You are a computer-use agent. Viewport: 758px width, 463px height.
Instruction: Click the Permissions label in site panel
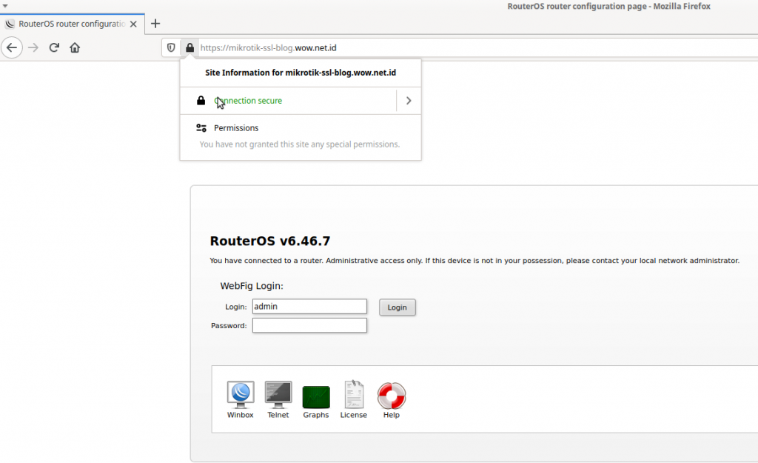(x=236, y=127)
